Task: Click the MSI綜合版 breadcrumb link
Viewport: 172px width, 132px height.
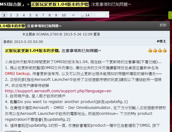Action: tap(12, 4)
